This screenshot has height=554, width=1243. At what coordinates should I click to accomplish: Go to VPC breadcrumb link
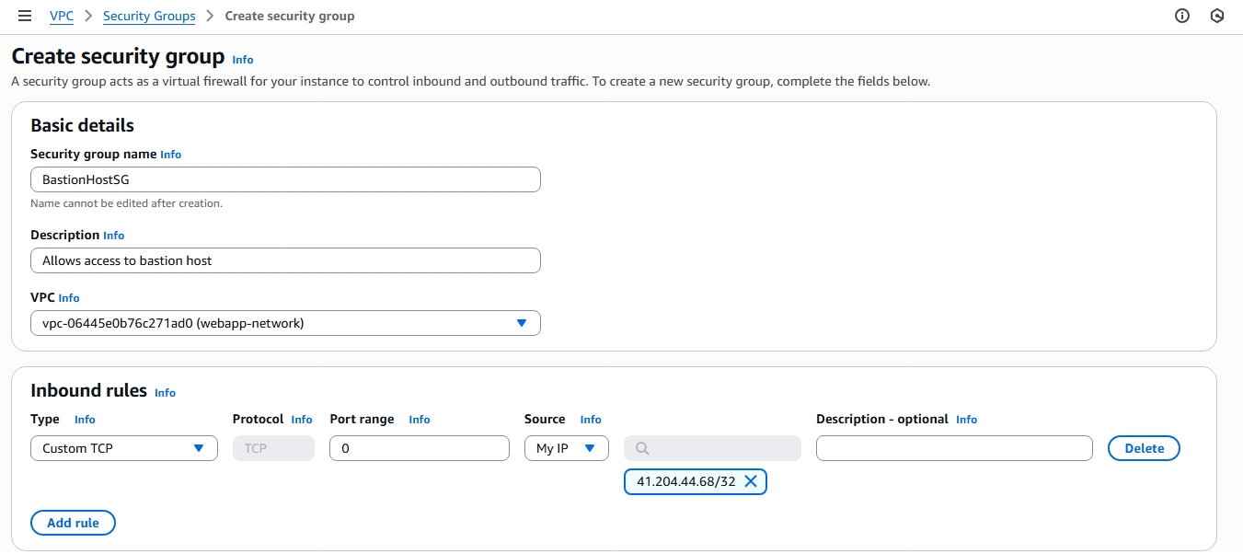[x=62, y=16]
